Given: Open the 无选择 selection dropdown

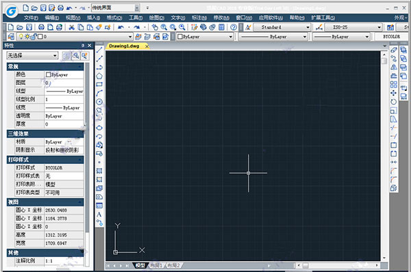Looking at the screenshot, I should coord(32,55).
